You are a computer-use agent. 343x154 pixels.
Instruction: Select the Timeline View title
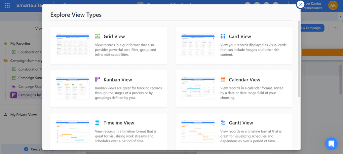click(119, 123)
